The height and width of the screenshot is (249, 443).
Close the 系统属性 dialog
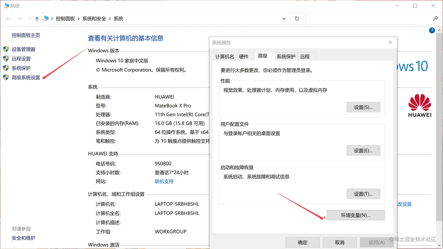pos(390,43)
